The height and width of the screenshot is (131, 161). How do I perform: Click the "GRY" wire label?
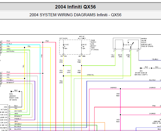point(8,75)
